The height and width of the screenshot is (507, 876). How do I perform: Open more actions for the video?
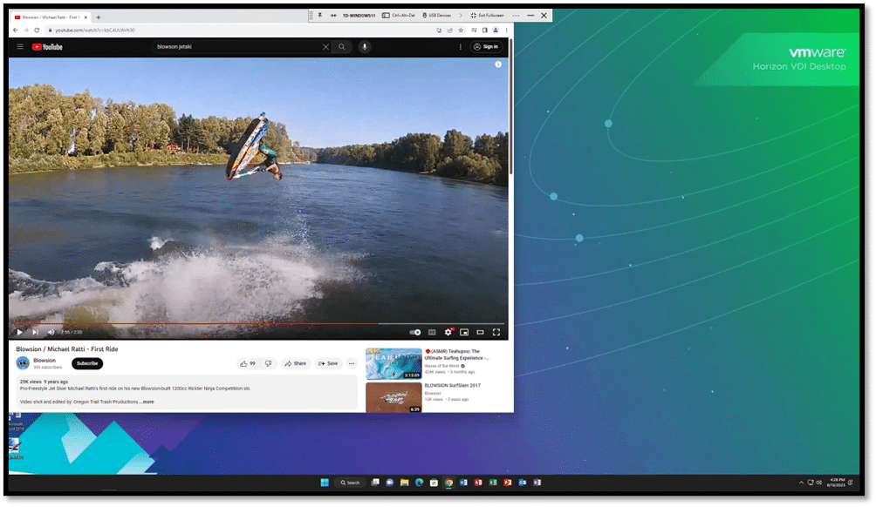[352, 363]
